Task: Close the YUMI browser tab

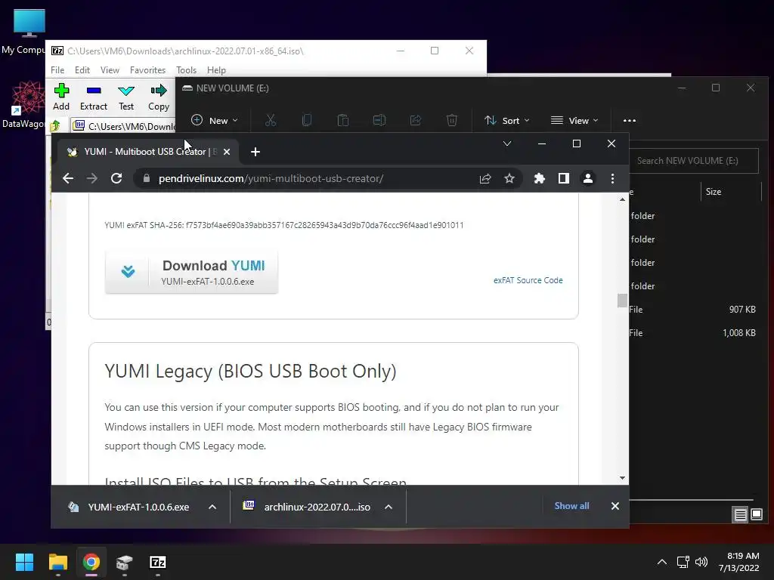Action: tap(227, 152)
